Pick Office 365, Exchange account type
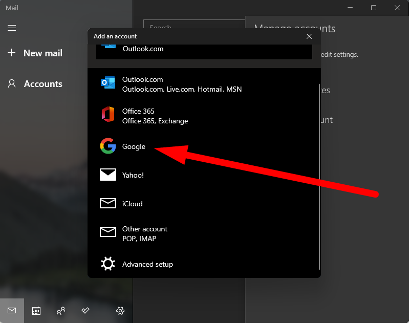409x323 pixels. (203, 116)
